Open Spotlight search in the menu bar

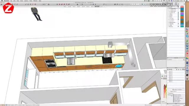[x=184, y=1]
